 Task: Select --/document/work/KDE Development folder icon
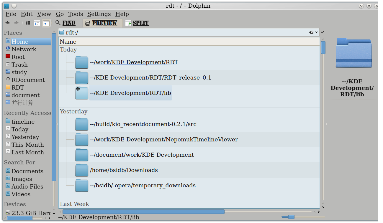click(x=82, y=155)
